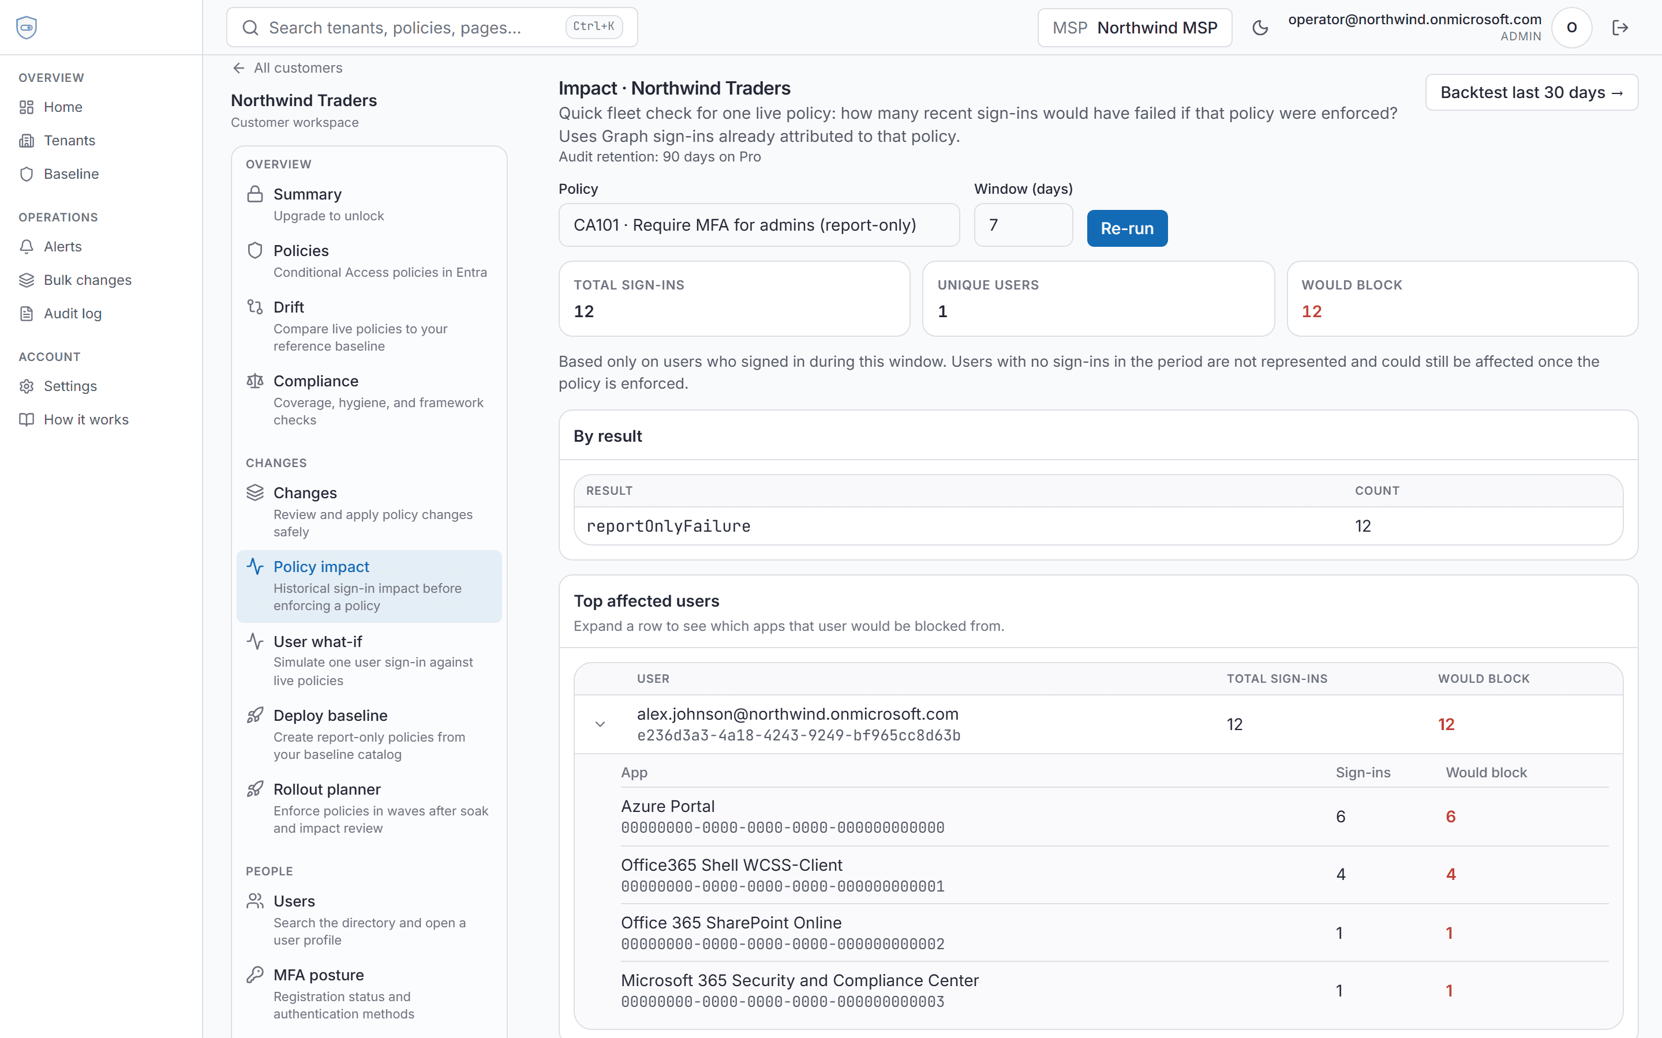Click the Bulk changes layers icon
1662x1038 pixels.
coord(27,280)
